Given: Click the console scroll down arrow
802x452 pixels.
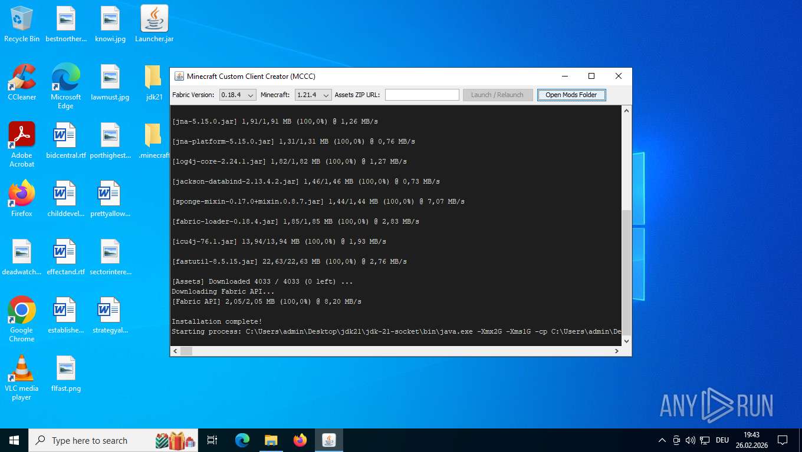Looking at the screenshot, I should 627,341.
